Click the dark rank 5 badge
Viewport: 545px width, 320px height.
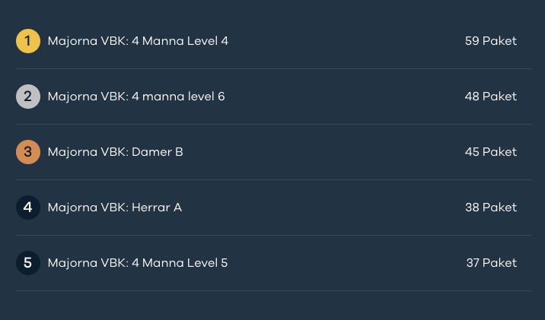click(28, 263)
